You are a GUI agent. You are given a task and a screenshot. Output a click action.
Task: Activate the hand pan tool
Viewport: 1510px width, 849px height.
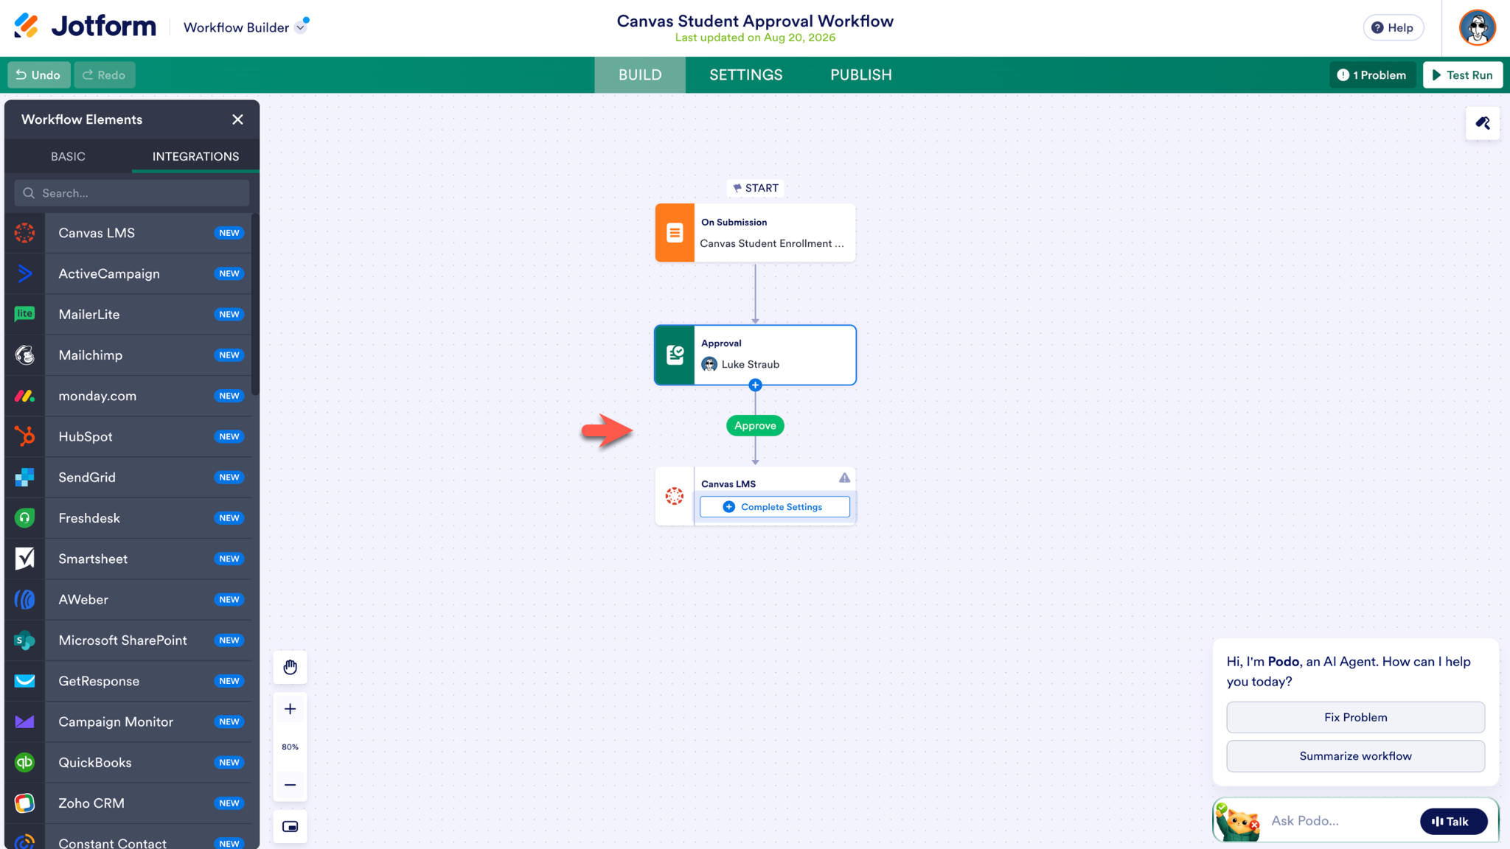[290, 668]
